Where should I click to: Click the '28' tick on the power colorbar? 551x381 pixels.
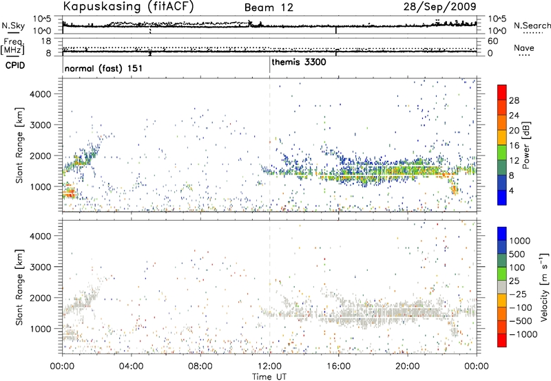(x=514, y=100)
